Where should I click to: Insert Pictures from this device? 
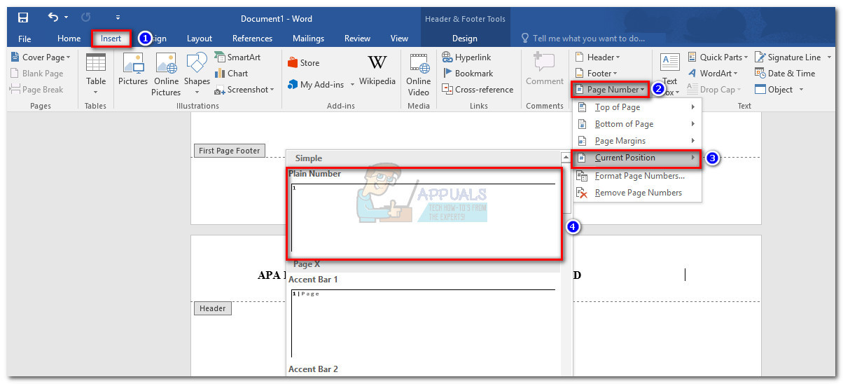[x=133, y=69]
